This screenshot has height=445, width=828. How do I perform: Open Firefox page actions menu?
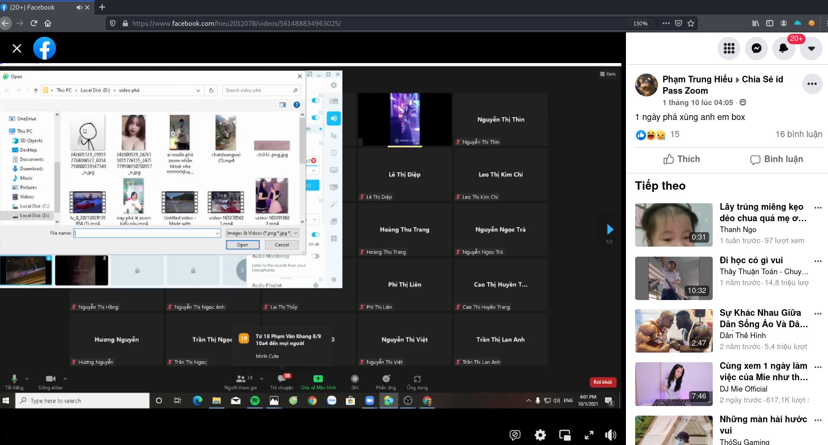pyautogui.click(x=666, y=23)
